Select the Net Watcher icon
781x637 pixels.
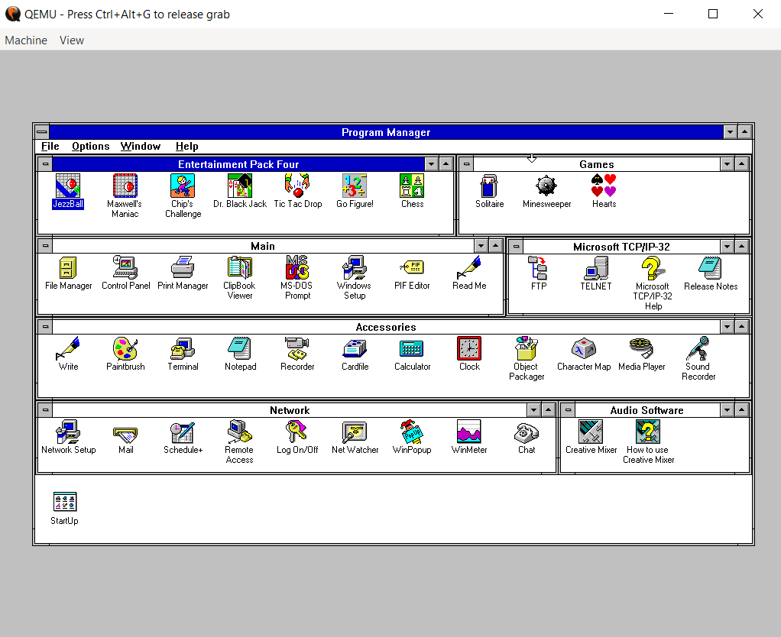[355, 432]
